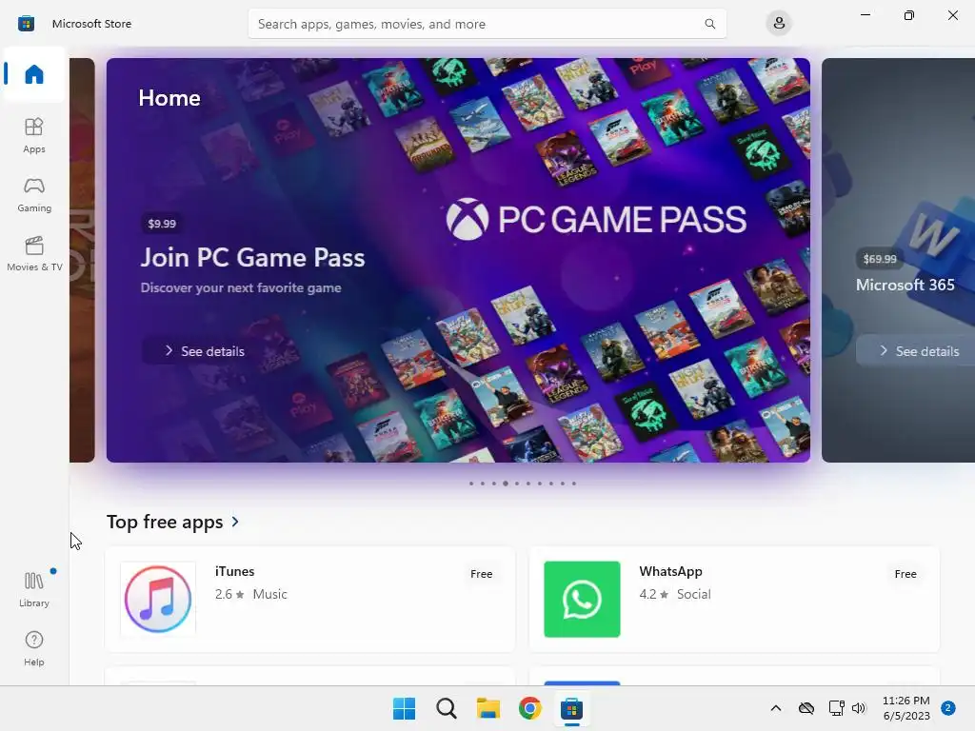Click the $9.99 price tag

pos(162,224)
